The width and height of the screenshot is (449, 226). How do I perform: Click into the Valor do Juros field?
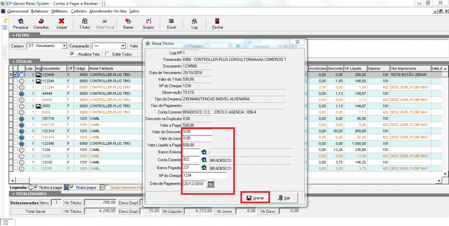197,138
